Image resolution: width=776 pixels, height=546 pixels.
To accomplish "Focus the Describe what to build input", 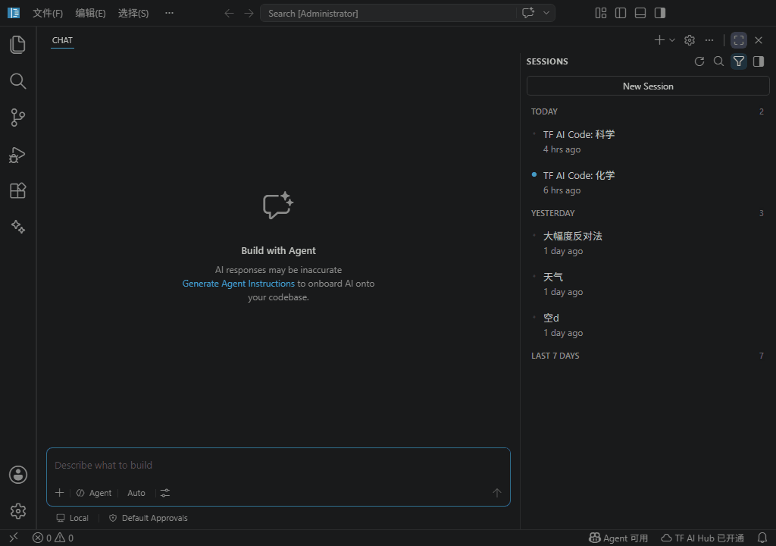I will [278, 466].
